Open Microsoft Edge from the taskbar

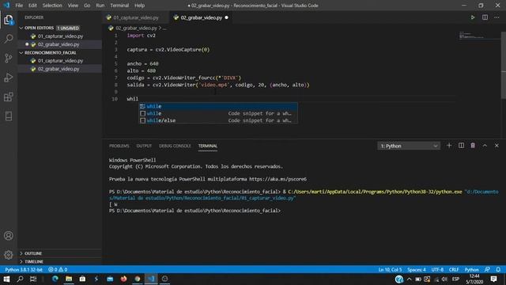55,279
